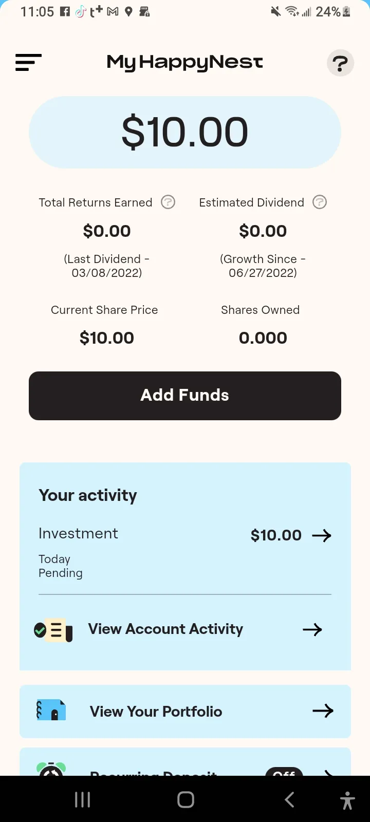Screen dimensions: 370x822
Task: Open Android recent apps view
Action: (82, 799)
